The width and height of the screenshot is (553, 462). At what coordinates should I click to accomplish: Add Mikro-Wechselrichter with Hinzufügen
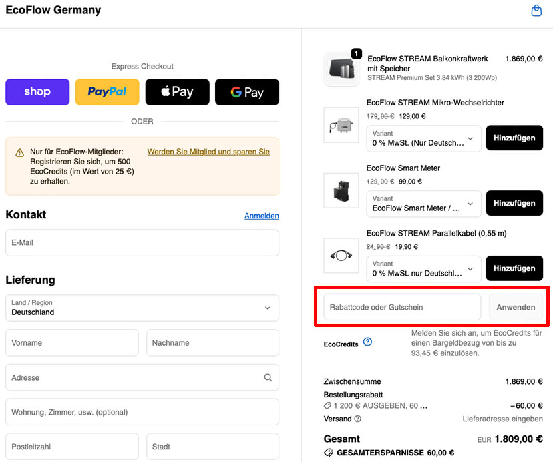[x=514, y=138]
